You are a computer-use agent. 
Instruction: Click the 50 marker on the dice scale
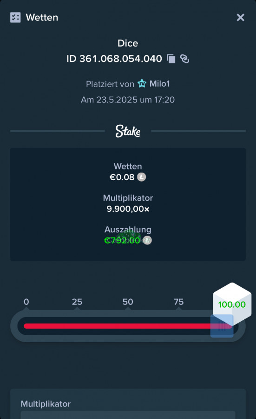point(128,302)
